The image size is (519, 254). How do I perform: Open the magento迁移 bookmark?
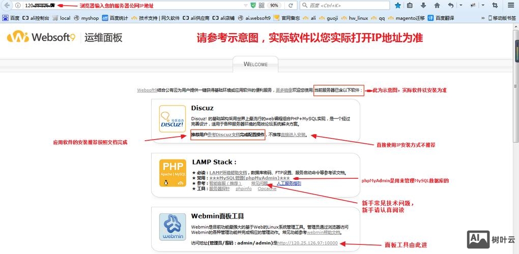pyautogui.click(x=407, y=18)
